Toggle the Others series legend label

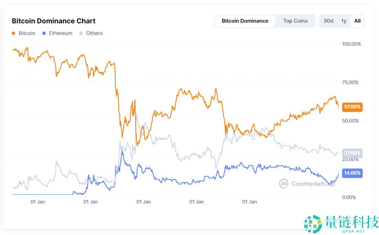tap(94, 33)
